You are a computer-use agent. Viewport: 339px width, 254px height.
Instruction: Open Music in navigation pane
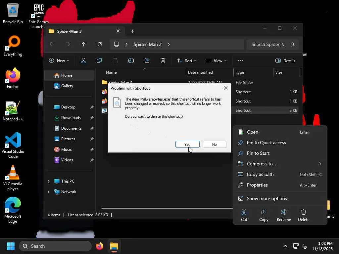[x=69, y=149]
